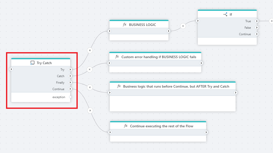
Task: Click the True output port on If node
Action: (256, 21)
